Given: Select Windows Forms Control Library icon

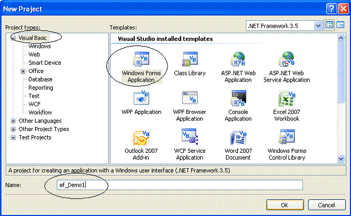Looking at the screenshot, I should 287,137.
